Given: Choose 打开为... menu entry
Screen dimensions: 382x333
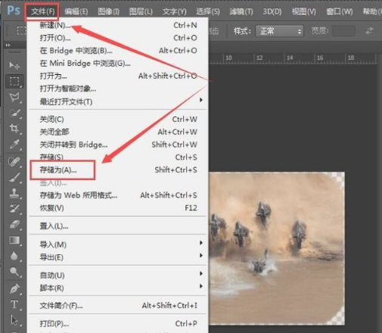Looking at the screenshot, I should tap(117, 76).
